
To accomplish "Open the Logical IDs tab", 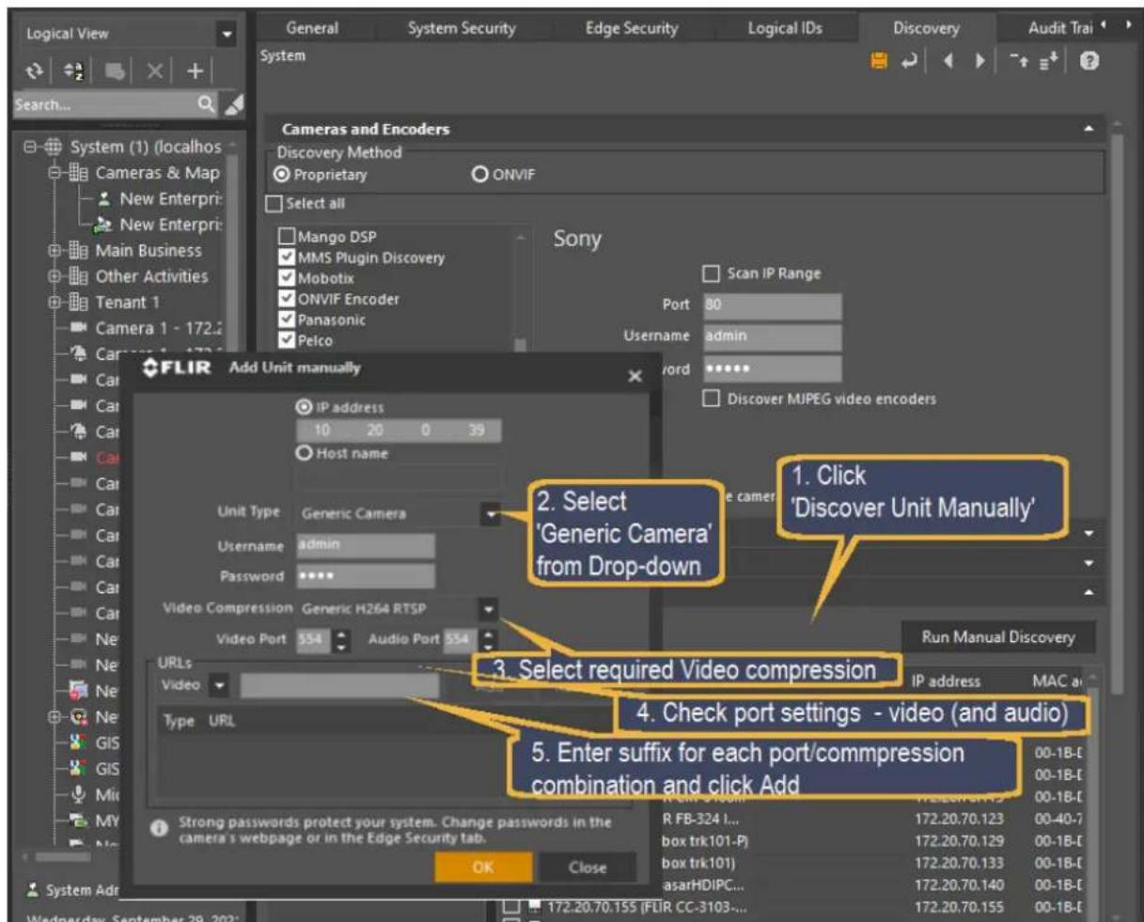I will 785,28.
